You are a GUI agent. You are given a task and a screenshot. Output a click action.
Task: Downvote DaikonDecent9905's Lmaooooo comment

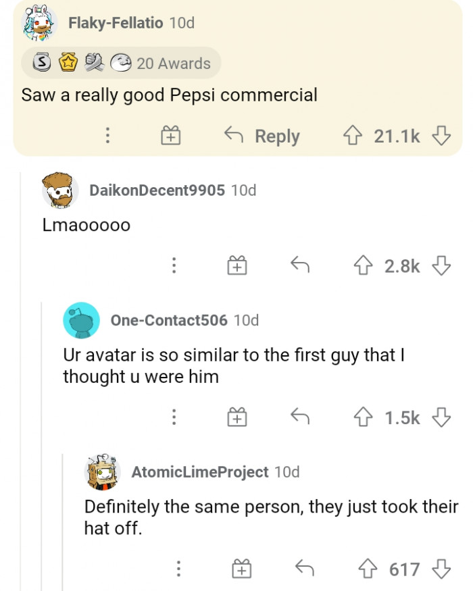(442, 266)
